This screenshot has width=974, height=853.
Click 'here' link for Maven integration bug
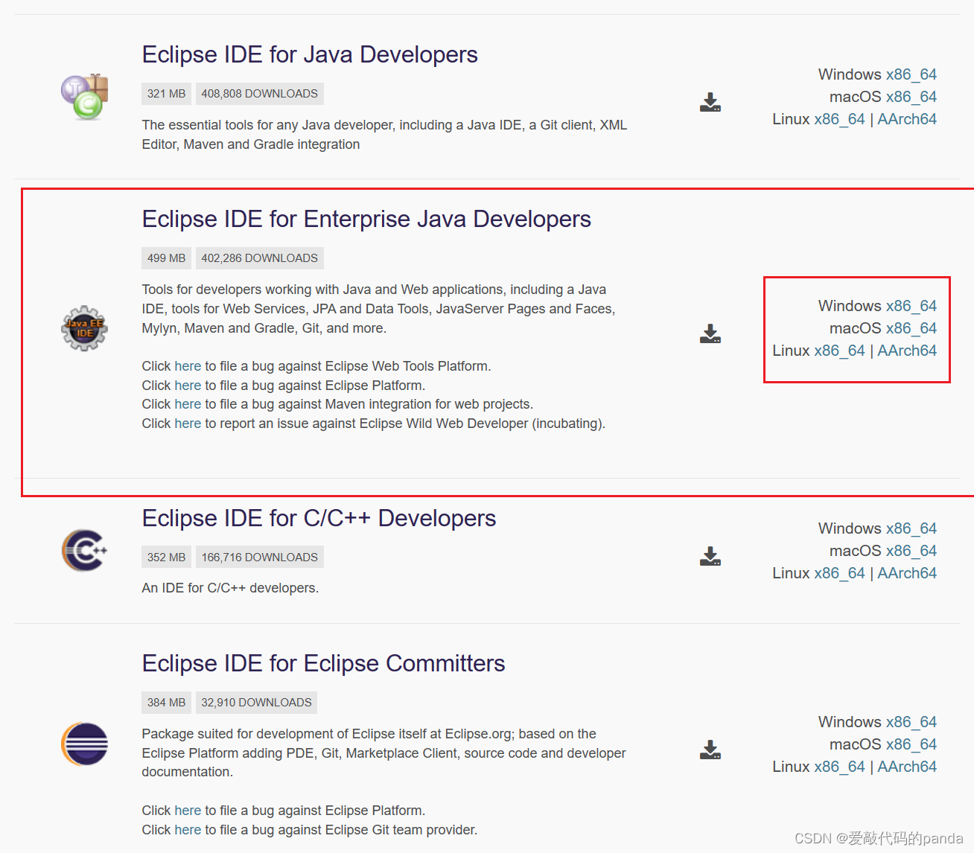coord(188,404)
